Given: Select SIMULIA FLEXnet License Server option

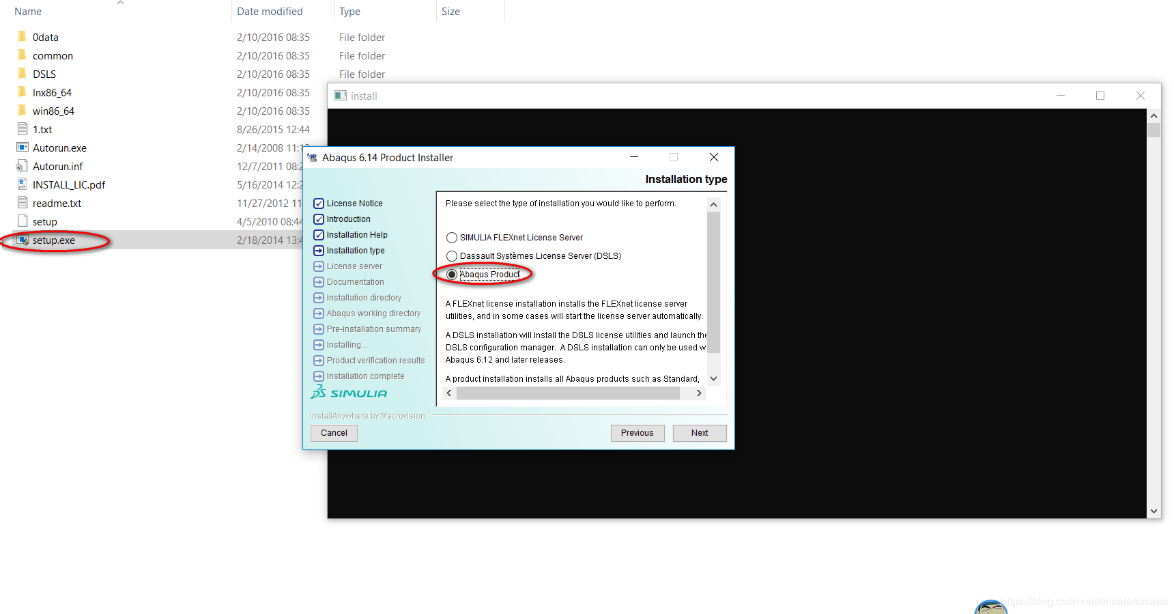Looking at the screenshot, I should coord(452,238).
